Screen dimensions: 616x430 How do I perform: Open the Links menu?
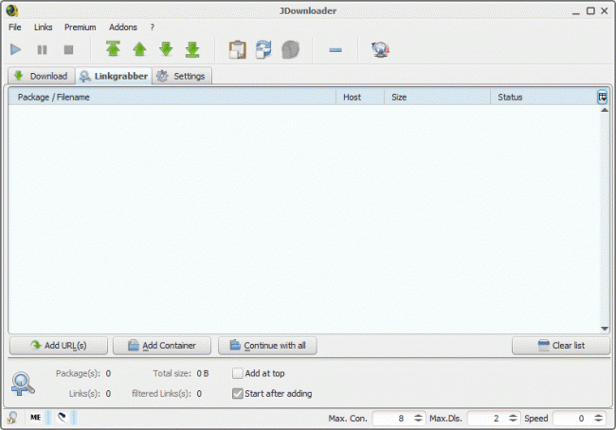(43, 27)
